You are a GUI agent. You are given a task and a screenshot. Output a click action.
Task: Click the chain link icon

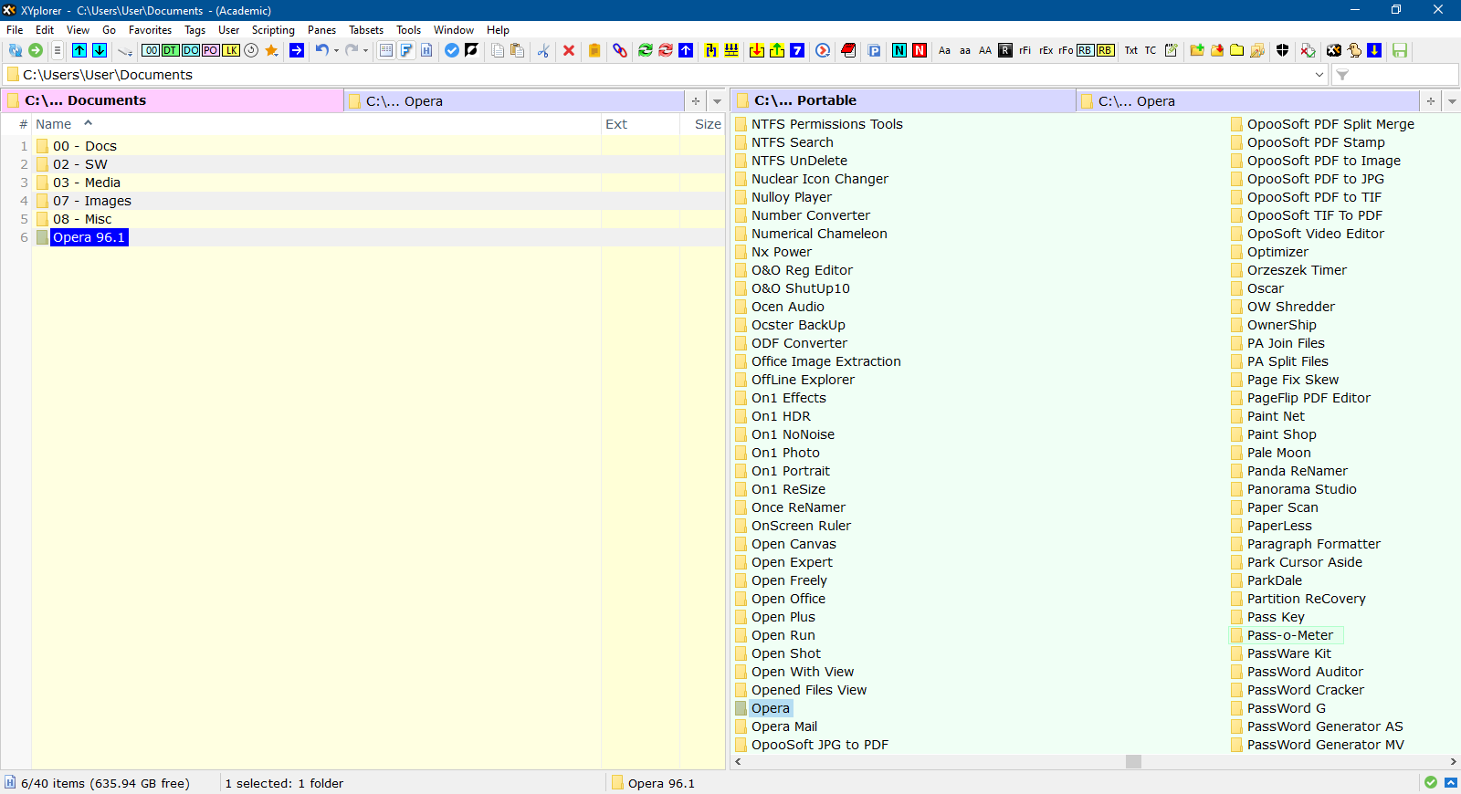[620, 50]
